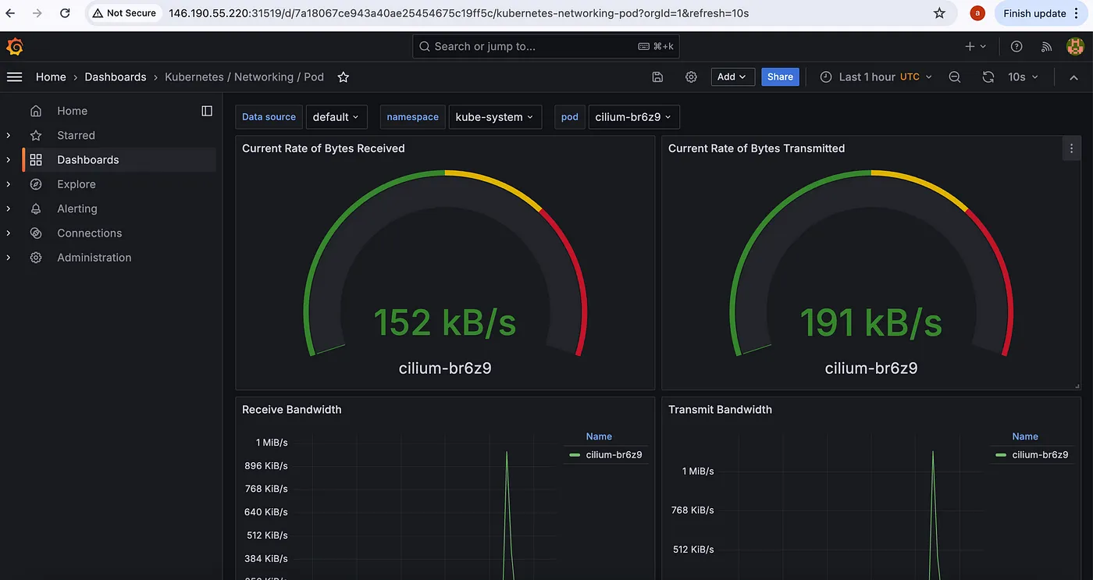Image resolution: width=1093 pixels, height=580 pixels.
Task: Expand the Connections sidebar section
Action: (x=9, y=233)
